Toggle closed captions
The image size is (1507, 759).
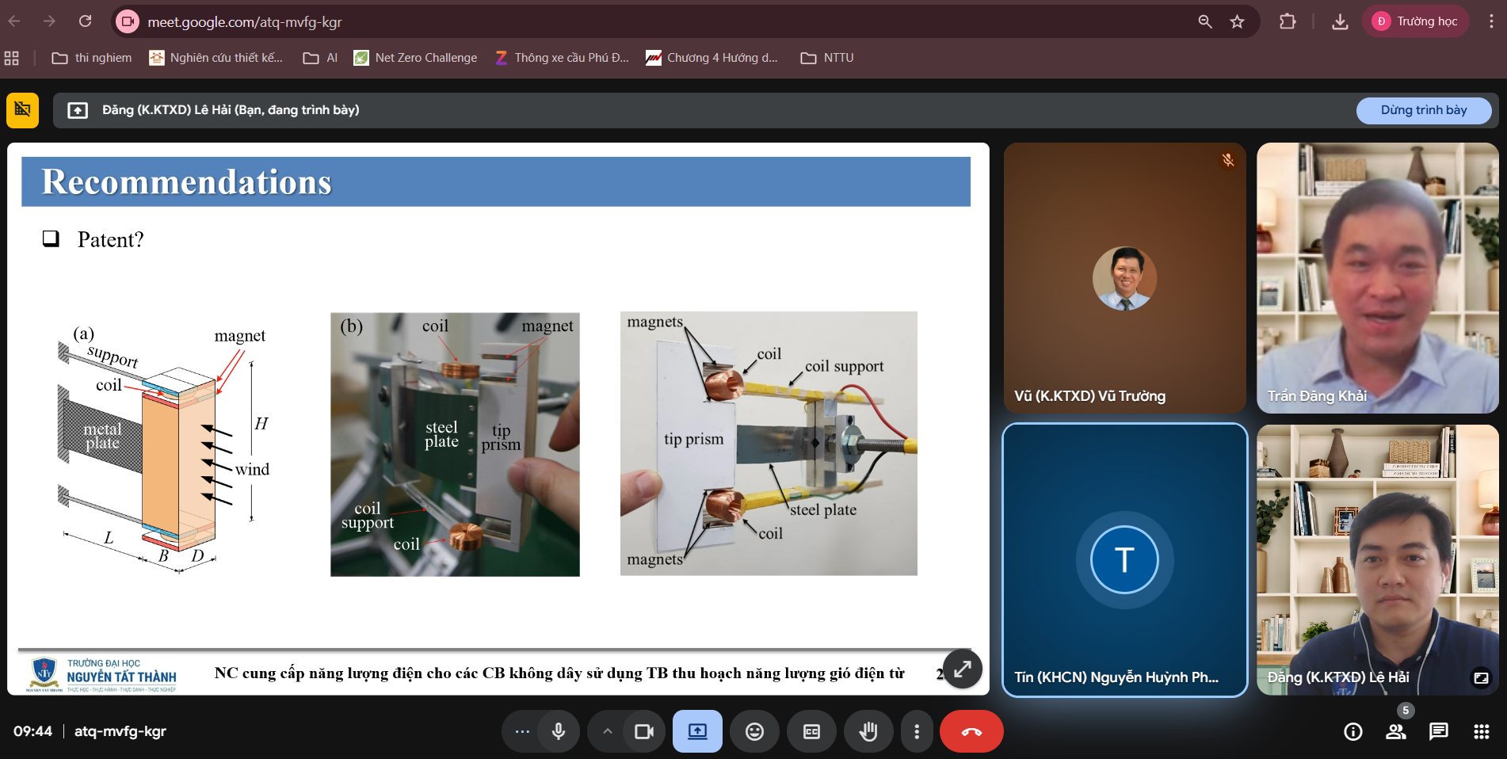811,731
